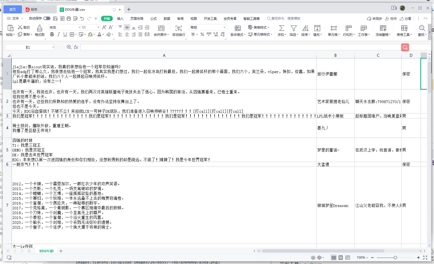Select the Format Painter 格式刷
Viewport: 434px width, 264px height.
(39, 30)
